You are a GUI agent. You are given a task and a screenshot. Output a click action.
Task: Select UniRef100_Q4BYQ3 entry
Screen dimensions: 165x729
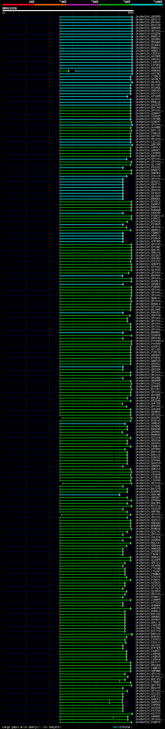[148, 91]
